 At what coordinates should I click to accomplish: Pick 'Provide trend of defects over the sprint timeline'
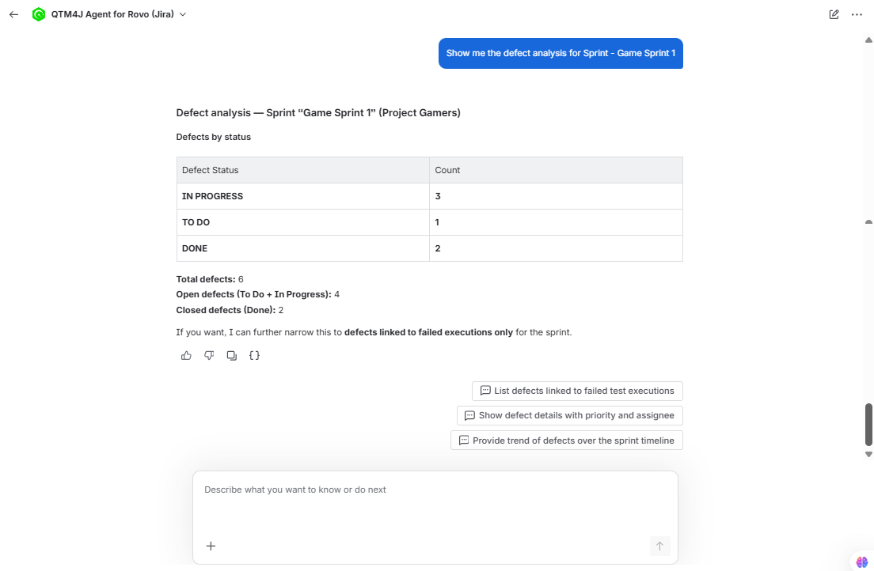(x=566, y=440)
